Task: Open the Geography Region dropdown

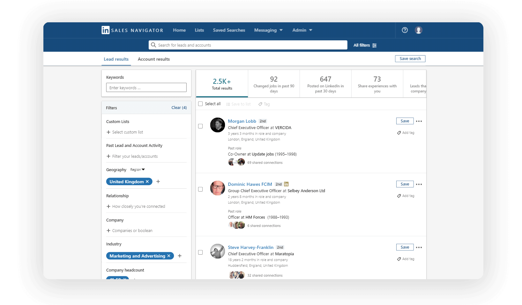Action: pyautogui.click(x=138, y=170)
